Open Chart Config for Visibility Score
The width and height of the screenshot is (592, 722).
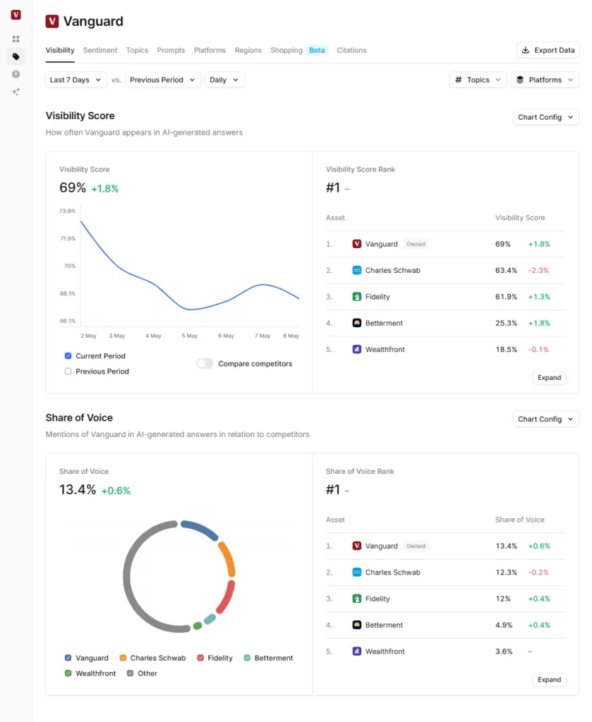click(x=546, y=118)
